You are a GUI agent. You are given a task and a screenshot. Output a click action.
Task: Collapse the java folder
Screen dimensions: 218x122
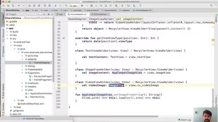pyautogui.click(x=15, y=49)
